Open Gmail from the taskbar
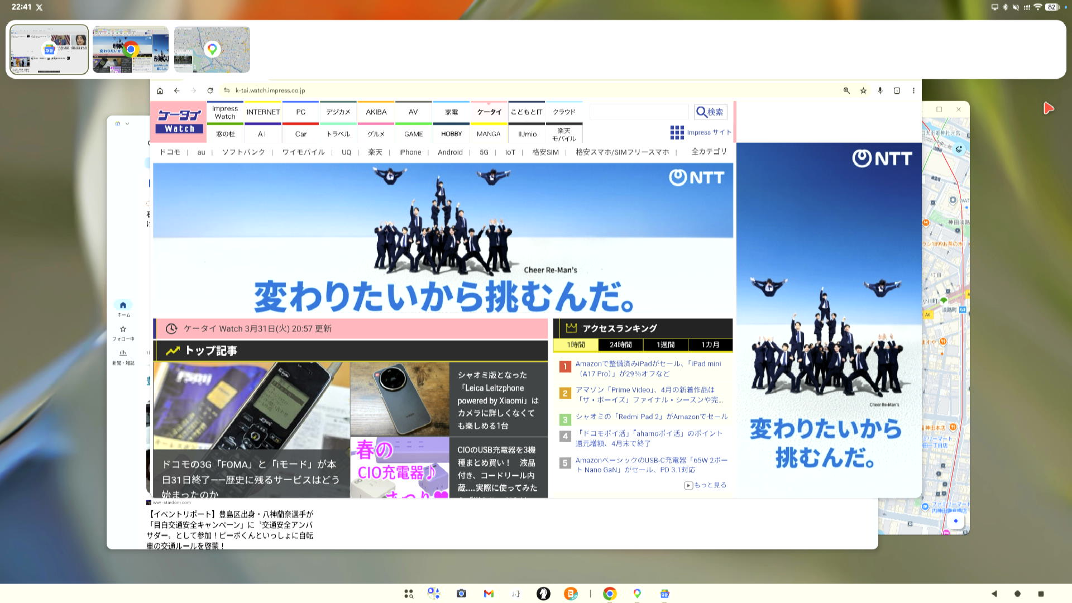 pyautogui.click(x=489, y=594)
